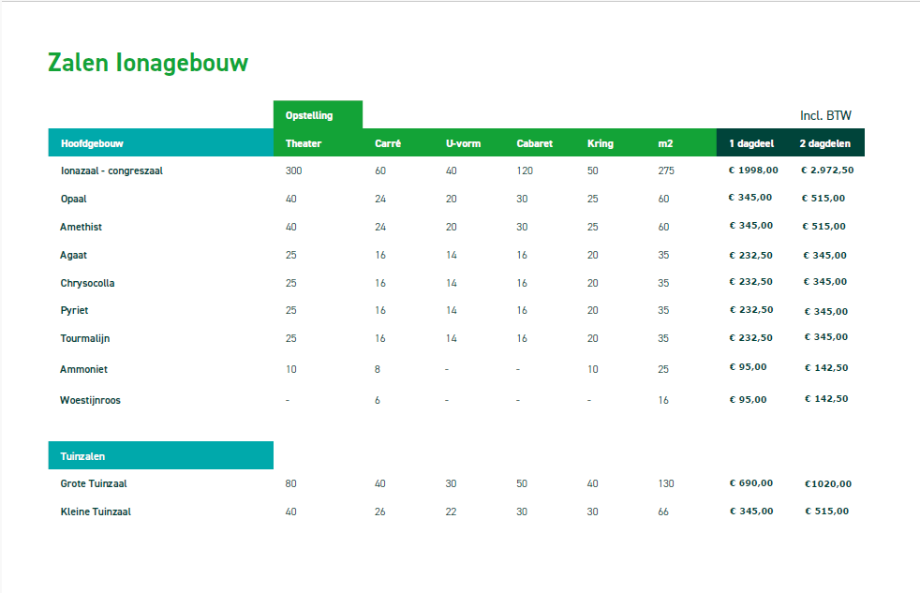Select the Theater column header
Screen dimensions: 920x593
click(x=304, y=143)
